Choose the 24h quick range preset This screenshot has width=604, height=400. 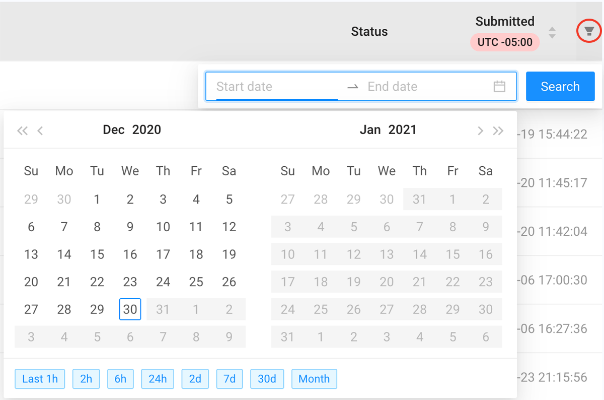[x=158, y=379]
